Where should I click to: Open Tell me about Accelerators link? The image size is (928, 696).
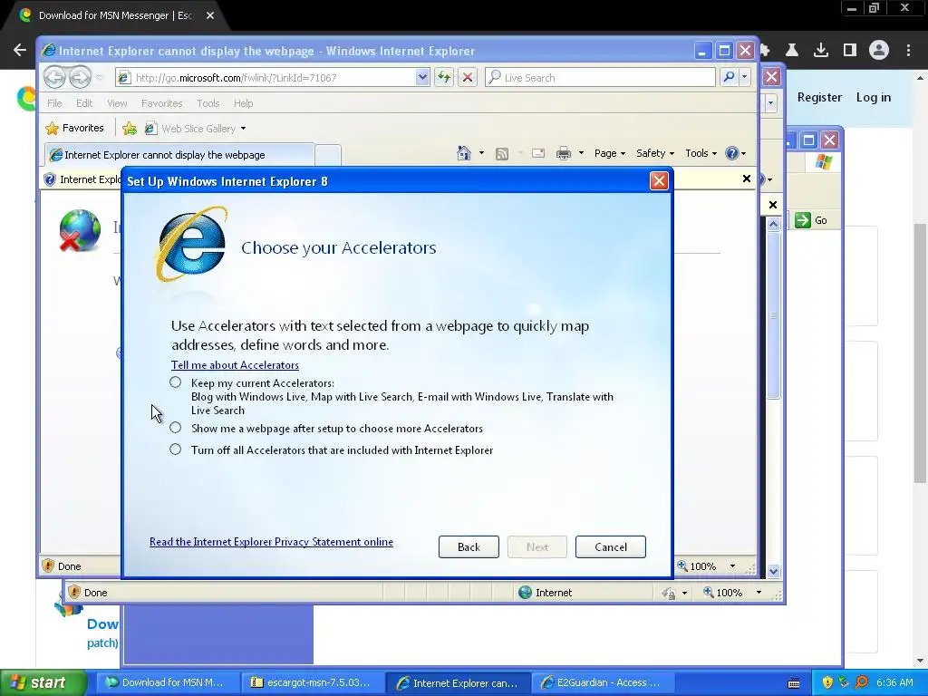pos(235,365)
